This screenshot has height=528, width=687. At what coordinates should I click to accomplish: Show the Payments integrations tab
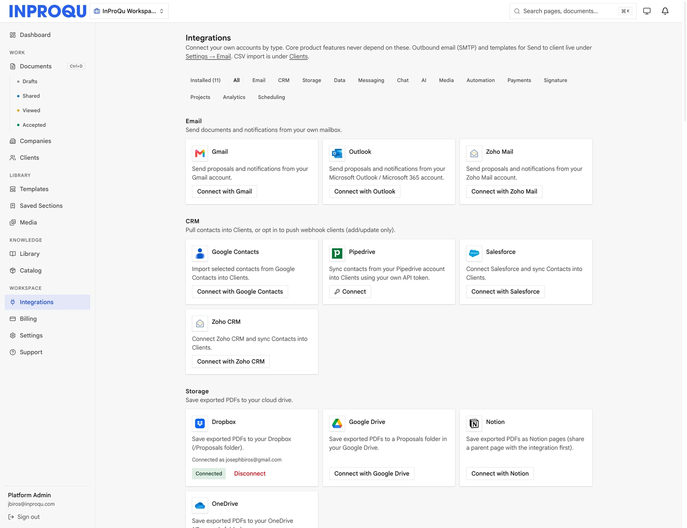519,80
